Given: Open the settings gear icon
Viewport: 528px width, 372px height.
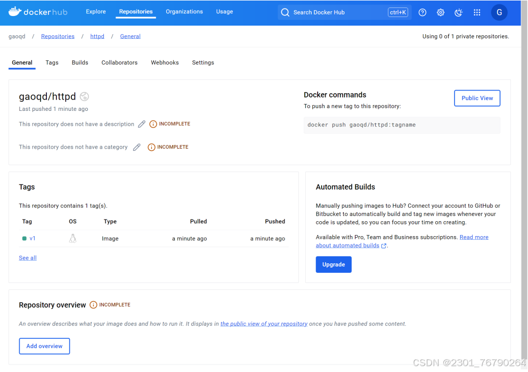Looking at the screenshot, I should pos(441,12).
